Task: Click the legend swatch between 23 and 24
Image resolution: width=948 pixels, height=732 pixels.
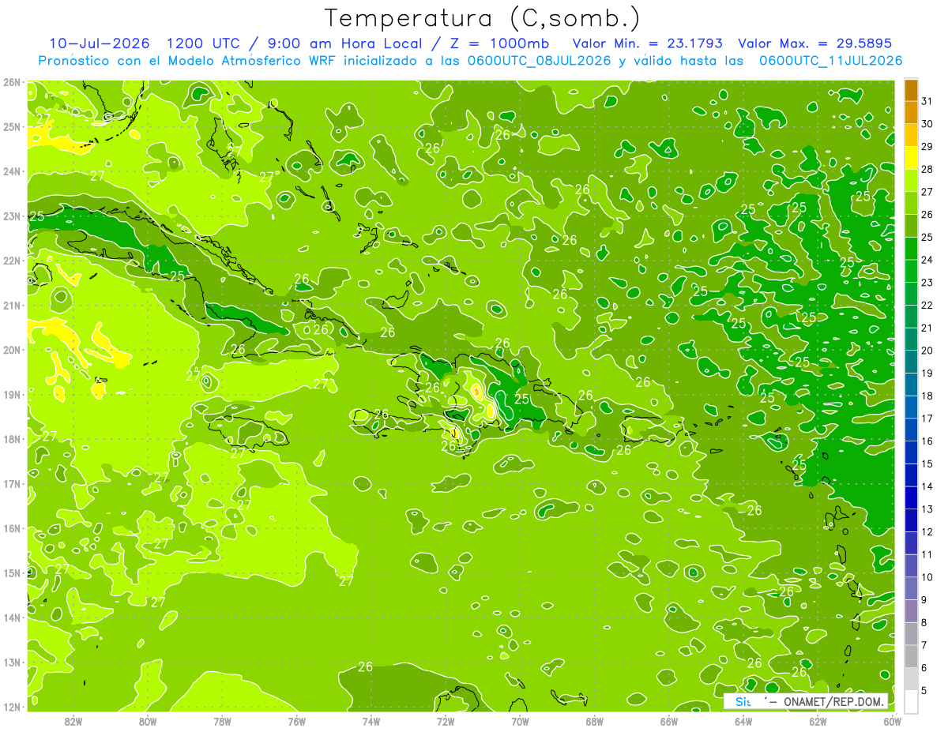Action: tap(911, 271)
